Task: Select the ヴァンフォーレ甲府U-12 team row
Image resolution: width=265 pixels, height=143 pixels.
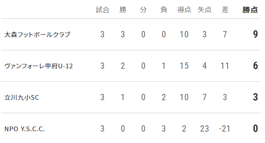Action: (131, 66)
